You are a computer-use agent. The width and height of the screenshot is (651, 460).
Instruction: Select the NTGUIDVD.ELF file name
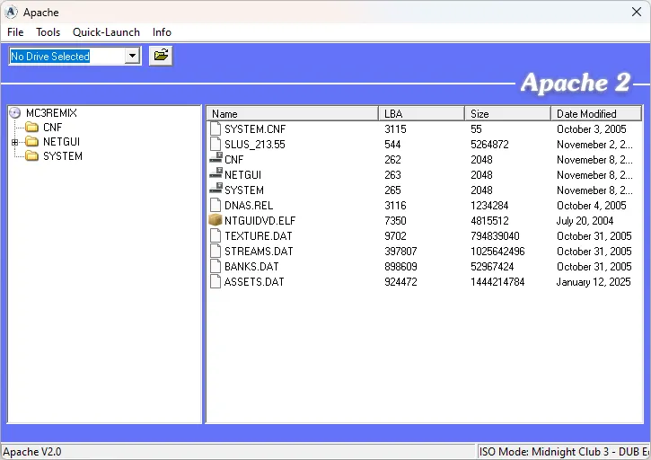point(260,221)
